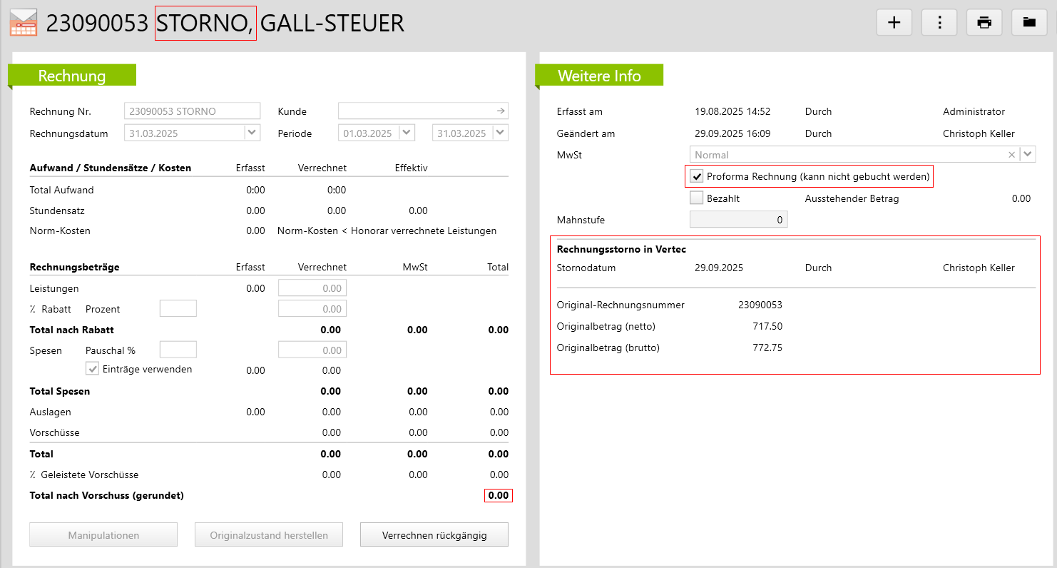
Task: Open the folder icon in top toolbar
Action: coord(1029,22)
